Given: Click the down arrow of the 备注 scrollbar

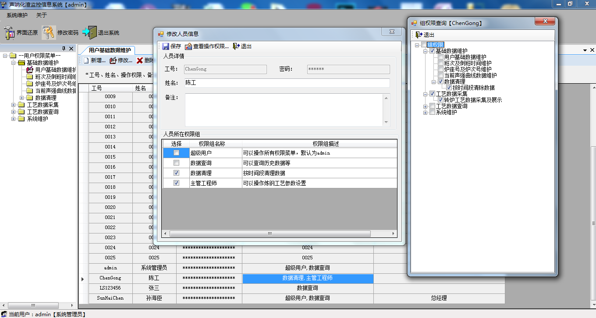Looking at the screenshot, I should pyautogui.click(x=386, y=122).
